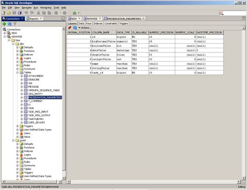Viewport: 247px width, 190px height.
Task: Expand the Procedures folder under dbo
Action: coord(17,62)
